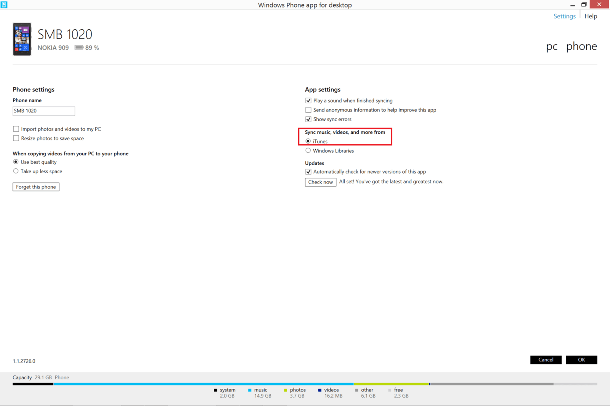Close the Windows Phone app window
This screenshot has height=406, width=610.
point(599,5)
